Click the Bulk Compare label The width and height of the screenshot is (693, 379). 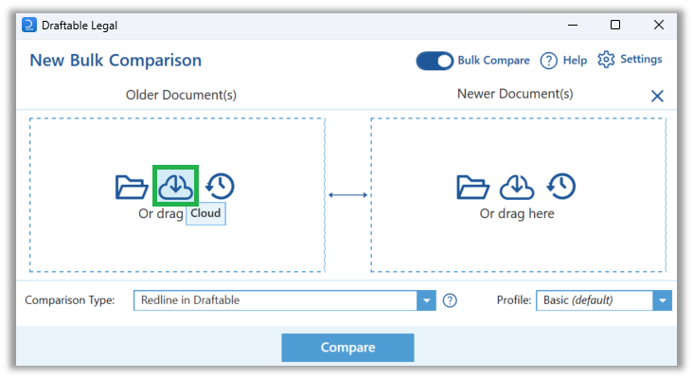[x=493, y=60]
